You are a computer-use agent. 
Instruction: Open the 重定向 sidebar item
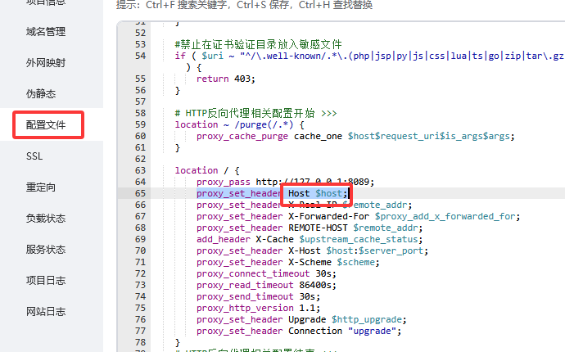(x=40, y=187)
